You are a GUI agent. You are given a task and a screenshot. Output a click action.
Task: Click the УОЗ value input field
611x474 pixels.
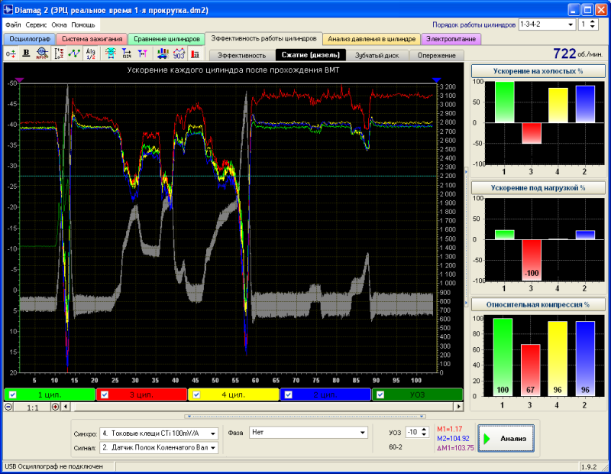[x=412, y=432]
